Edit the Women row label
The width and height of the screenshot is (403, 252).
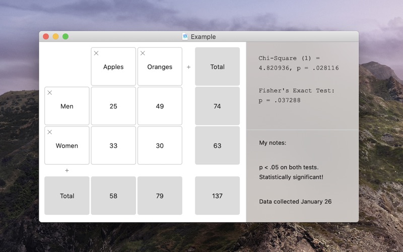point(67,145)
